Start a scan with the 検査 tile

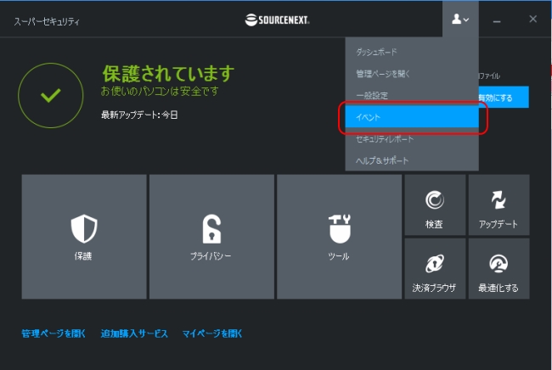coord(435,205)
